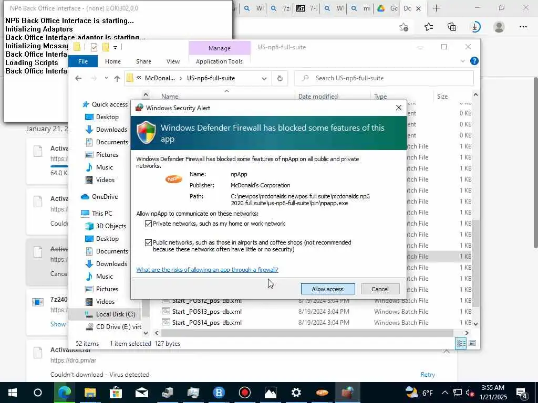Open Music under Quick access

(105, 167)
